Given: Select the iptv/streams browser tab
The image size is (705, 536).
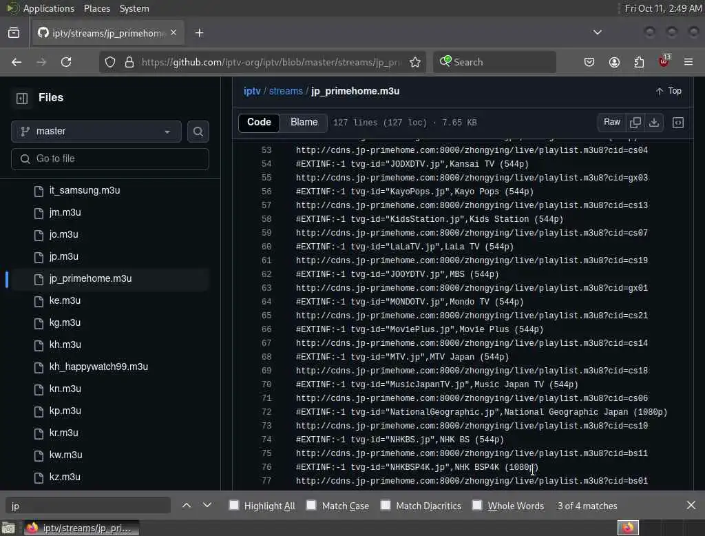Looking at the screenshot, I should pyautogui.click(x=108, y=33).
